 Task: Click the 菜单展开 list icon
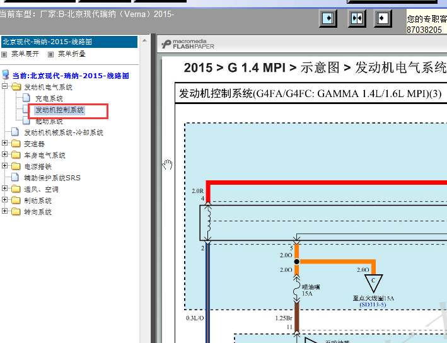pyautogui.click(x=4, y=54)
